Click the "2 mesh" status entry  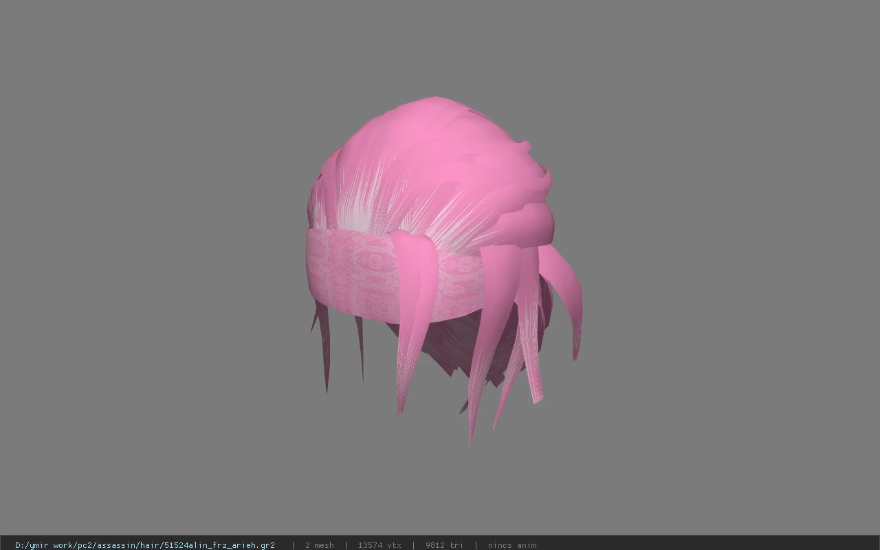pyautogui.click(x=320, y=545)
